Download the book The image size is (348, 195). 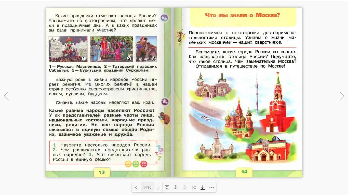click(203, 187)
